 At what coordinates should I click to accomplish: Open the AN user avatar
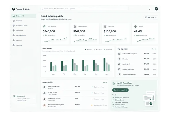pos(156,9)
